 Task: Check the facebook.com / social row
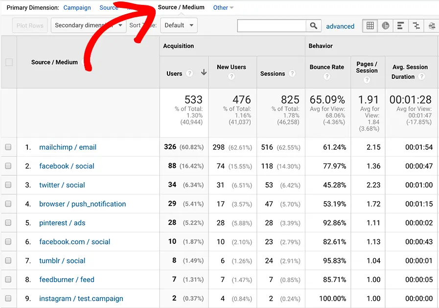[8, 241]
